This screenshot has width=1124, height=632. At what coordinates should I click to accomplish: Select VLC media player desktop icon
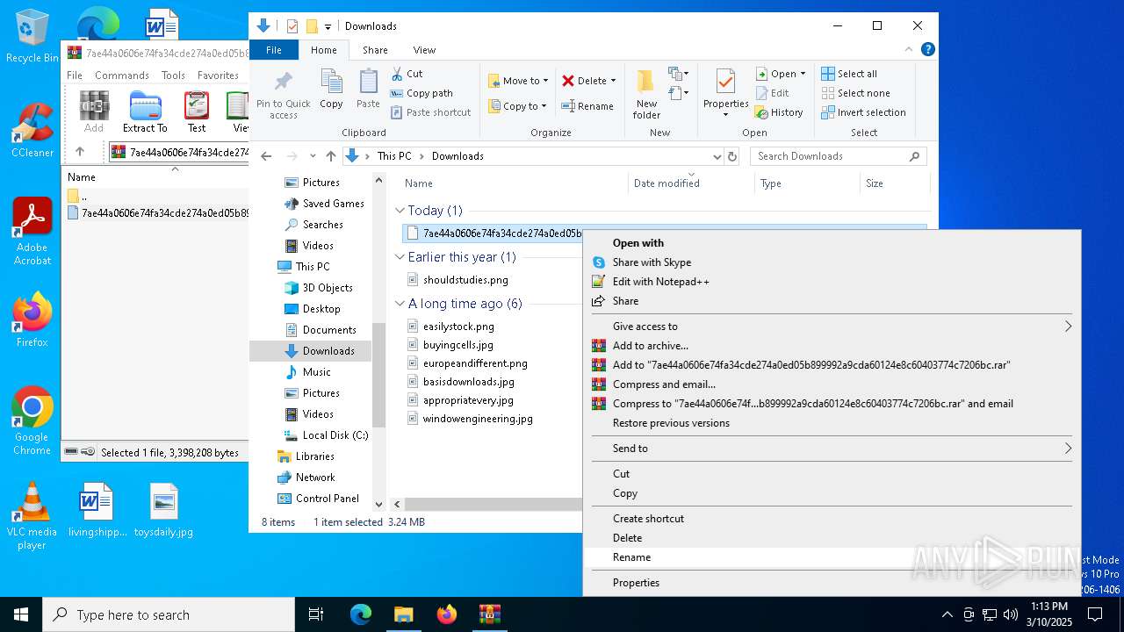tap(32, 516)
